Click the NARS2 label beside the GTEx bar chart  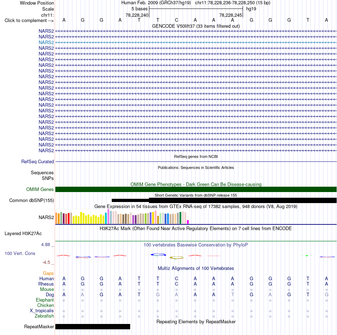pyautogui.click(x=46, y=217)
